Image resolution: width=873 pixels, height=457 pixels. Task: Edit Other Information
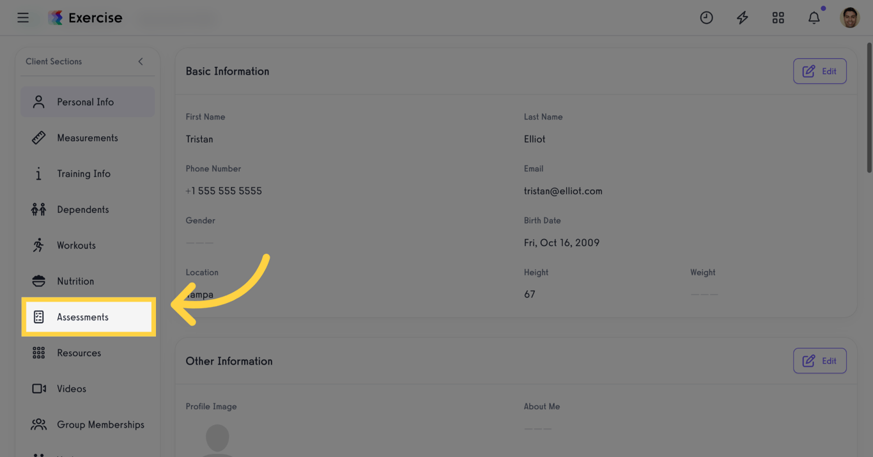tap(819, 361)
